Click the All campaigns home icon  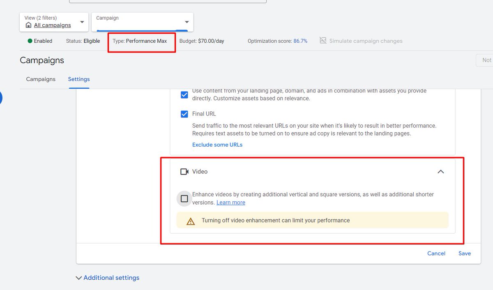click(x=28, y=25)
